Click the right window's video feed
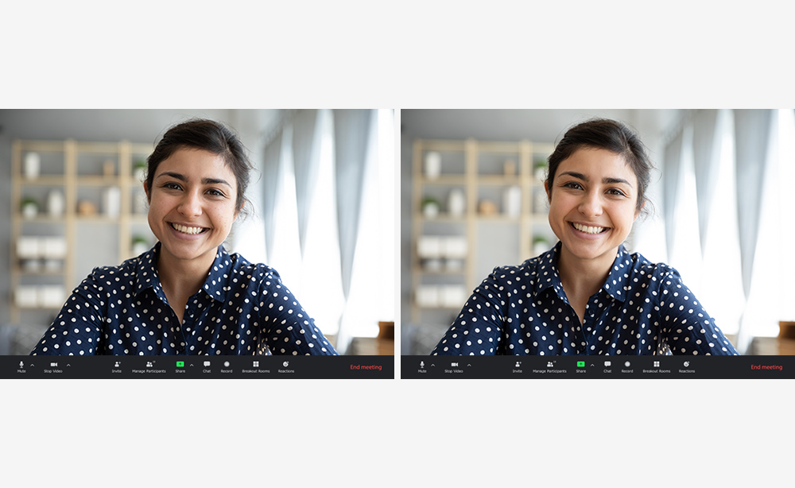Image resolution: width=795 pixels, height=488 pixels. click(596, 230)
